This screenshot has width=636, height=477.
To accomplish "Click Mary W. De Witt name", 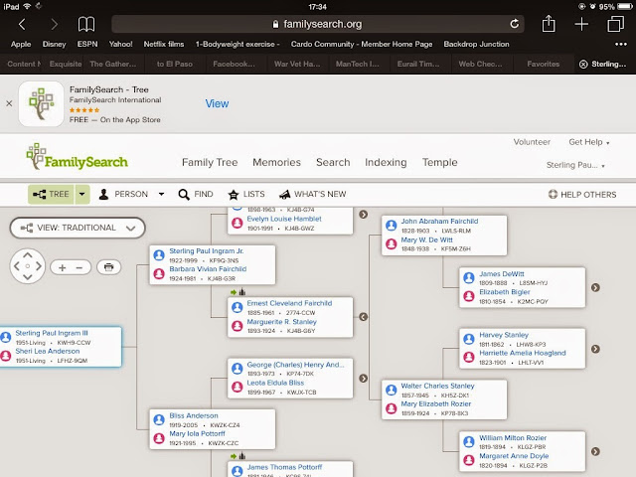I will pyautogui.click(x=426, y=239).
